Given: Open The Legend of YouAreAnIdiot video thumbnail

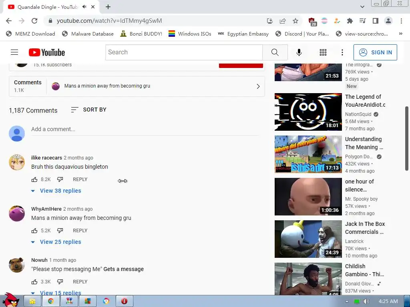Looking at the screenshot, I should click(308, 112).
